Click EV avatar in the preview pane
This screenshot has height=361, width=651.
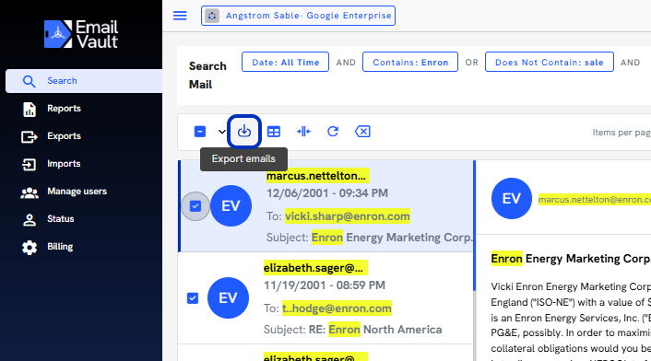click(512, 199)
